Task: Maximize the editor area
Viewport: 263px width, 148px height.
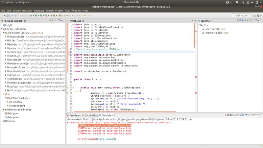Action: 195,21
